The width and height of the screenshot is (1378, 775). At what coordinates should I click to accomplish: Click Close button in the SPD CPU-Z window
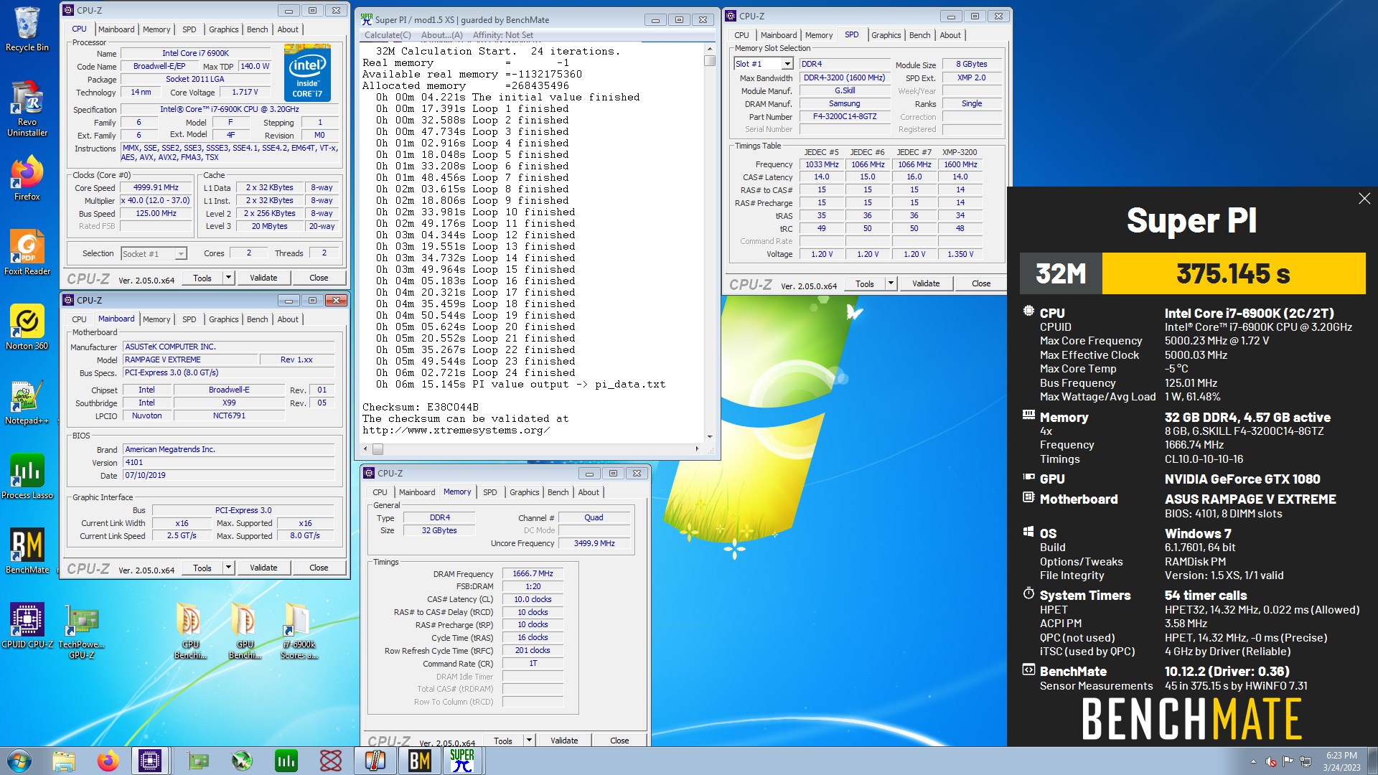pyautogui.click(x=981, y=283)
